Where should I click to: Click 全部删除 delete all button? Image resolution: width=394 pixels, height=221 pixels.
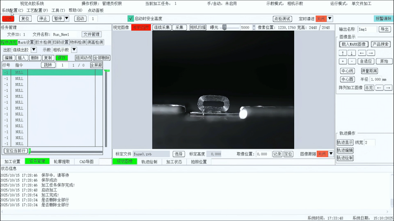point(102,58)
